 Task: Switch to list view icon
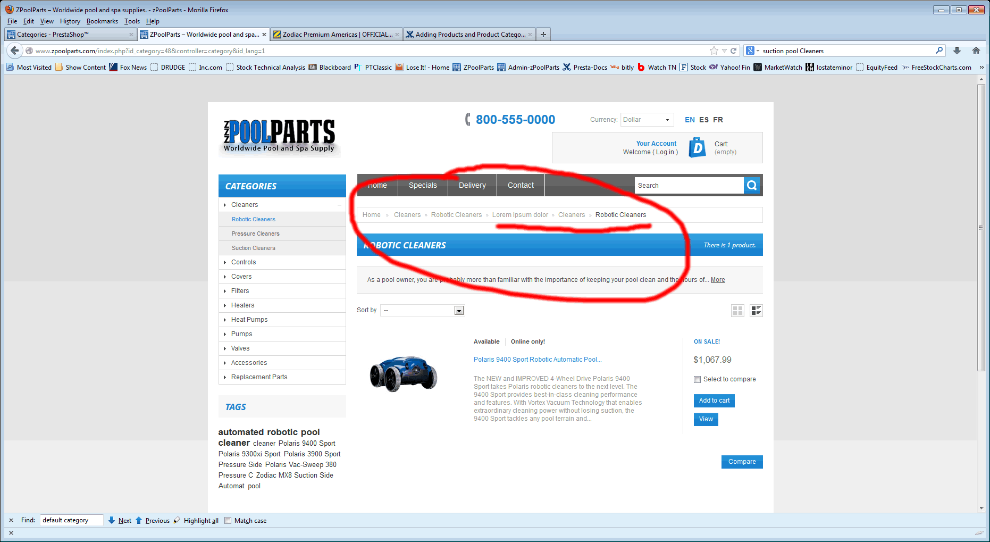click(756, 311)
